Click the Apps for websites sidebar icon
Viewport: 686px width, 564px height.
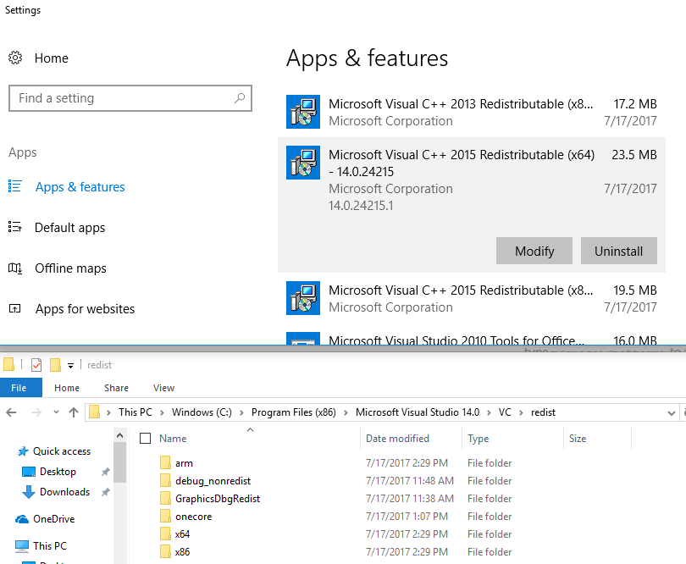coord(15,309)
